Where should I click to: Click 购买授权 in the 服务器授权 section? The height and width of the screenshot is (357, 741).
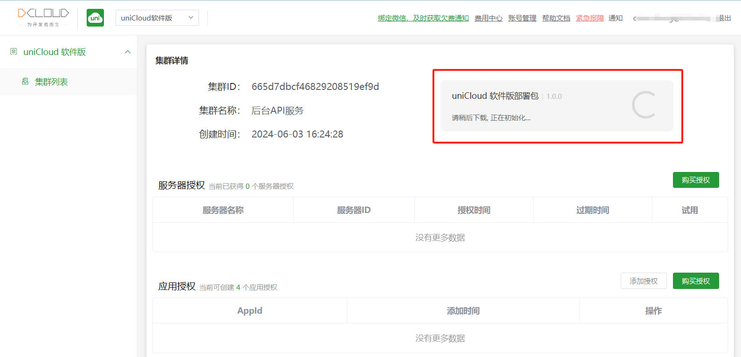point(696,180)
